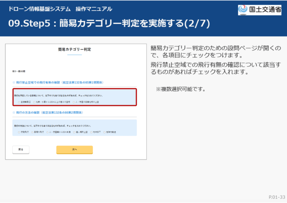The width and height of the screenshot is (287, 203).
Task: Click the bullet icon beside 飛行禁止空域での飛行有無の確認
Action: coord(14,82)
